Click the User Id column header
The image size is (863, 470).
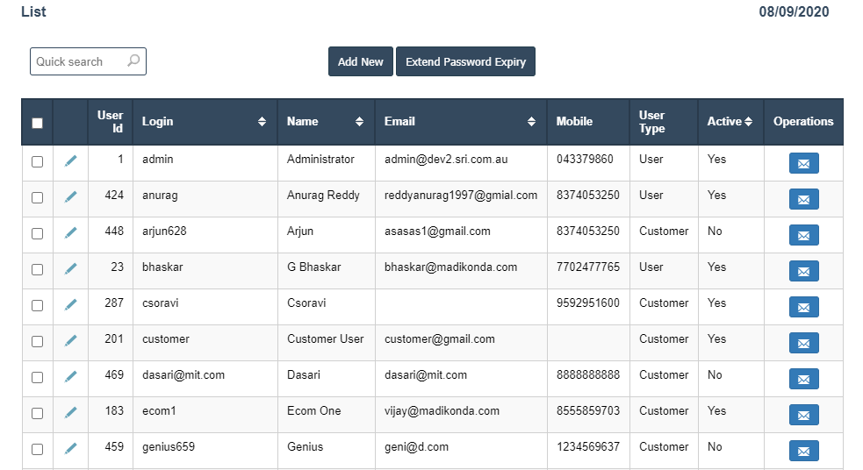click(110, 122)
